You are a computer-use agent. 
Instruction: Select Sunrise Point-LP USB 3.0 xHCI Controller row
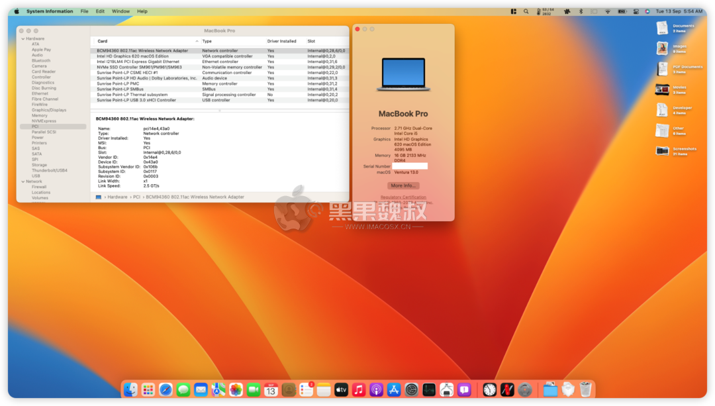click(x=220, y=100)
